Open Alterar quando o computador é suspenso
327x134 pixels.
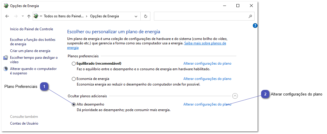tap(33, 71)
